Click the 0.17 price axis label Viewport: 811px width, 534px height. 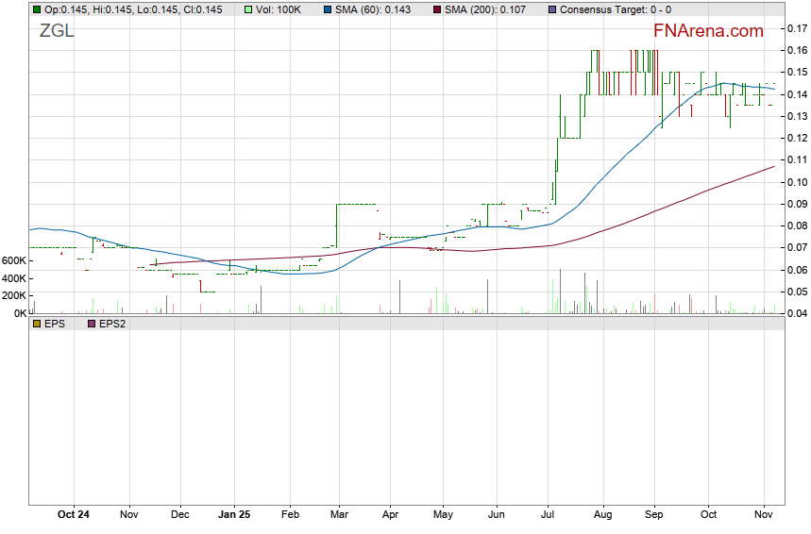796,28
